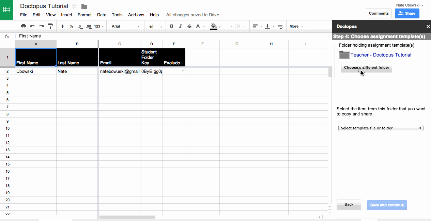Click the Last Name header cell
Viewport: 431px width, 221px height.
tap(77, 57)
